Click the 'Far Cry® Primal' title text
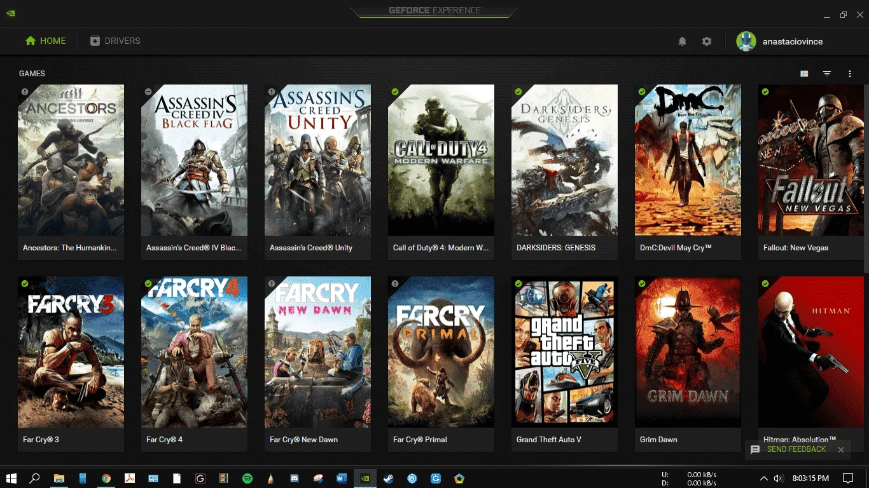The width and height of the screenshot is (869, 488). point(420,440)
